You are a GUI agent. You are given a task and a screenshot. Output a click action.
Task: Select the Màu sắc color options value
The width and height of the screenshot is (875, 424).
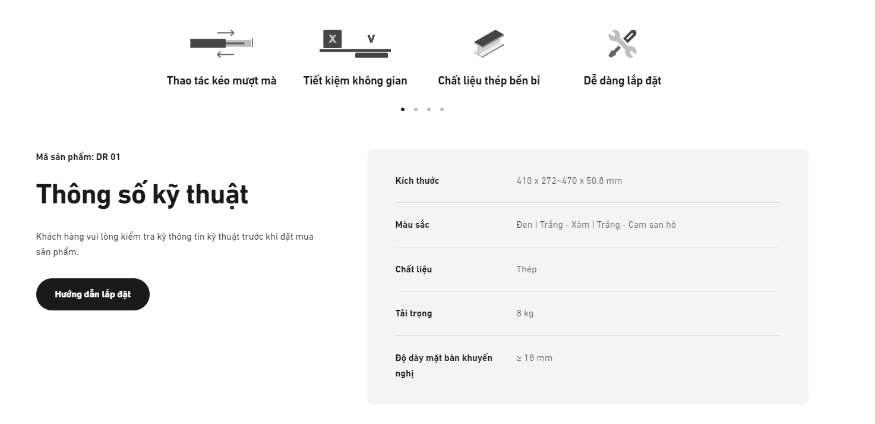pos(596,225)
